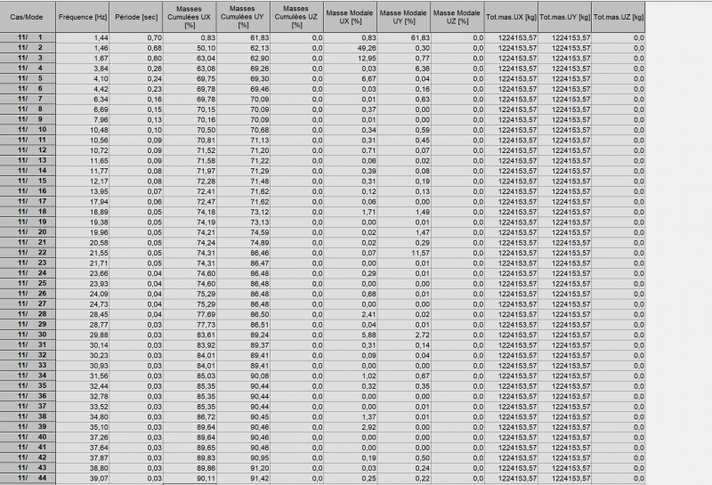Click frequency cell 29,88 in mode 30
The image size is (712, 485).
83,335
